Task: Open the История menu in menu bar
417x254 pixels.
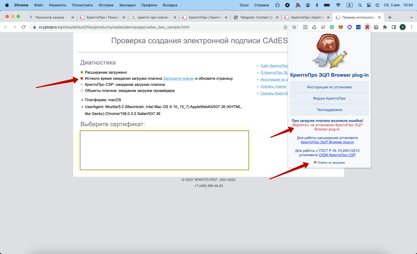Action: point(106,5)
